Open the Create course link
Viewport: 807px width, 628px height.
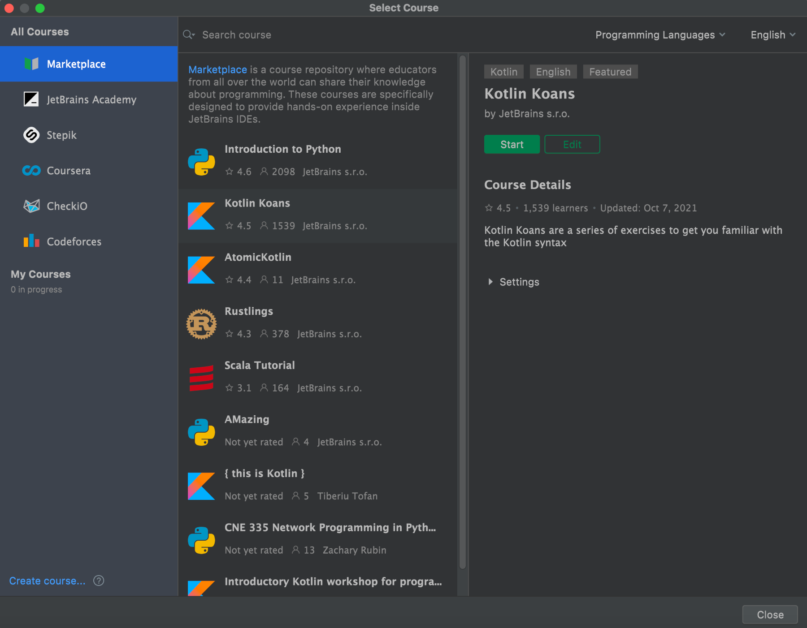(x=47, y=581)
